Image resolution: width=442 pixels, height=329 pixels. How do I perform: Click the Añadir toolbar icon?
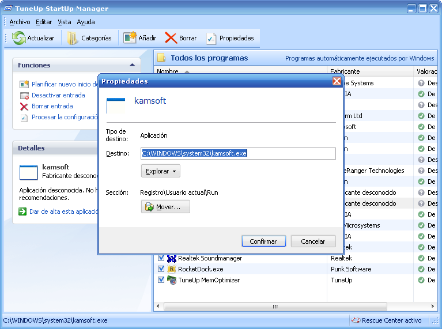click(129, 38)
